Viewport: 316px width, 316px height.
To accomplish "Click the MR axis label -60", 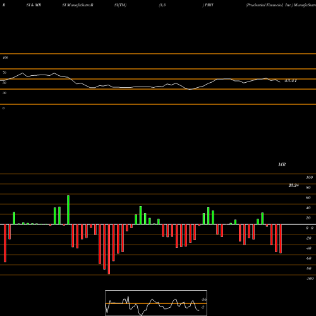I will pos(308,258).
